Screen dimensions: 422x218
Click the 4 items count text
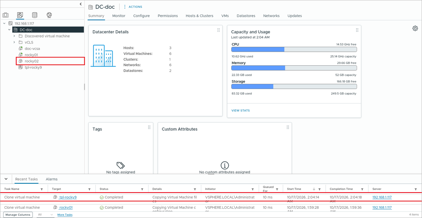(x=414, y=215)
